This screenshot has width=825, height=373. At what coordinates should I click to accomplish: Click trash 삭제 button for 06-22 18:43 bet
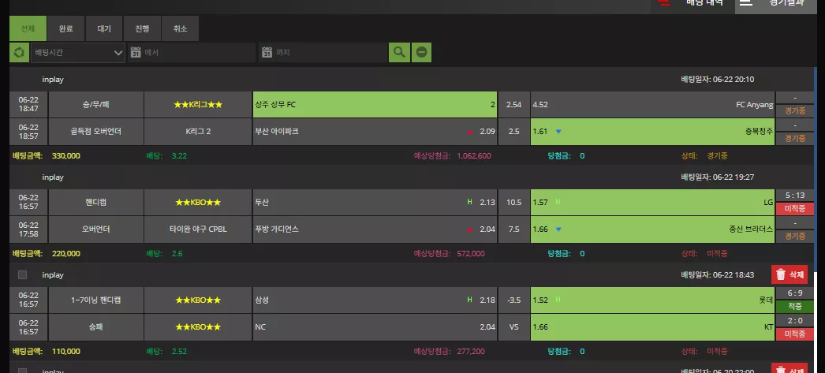pos(790,274)
